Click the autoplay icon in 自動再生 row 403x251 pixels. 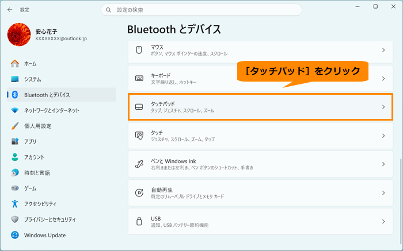[139, 193]
